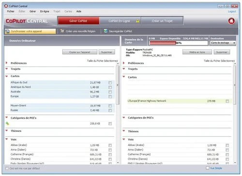Open the Aide menu
The height and width of the screenshot is (176, 242).
pyautogui.click(x=79, y=11)
